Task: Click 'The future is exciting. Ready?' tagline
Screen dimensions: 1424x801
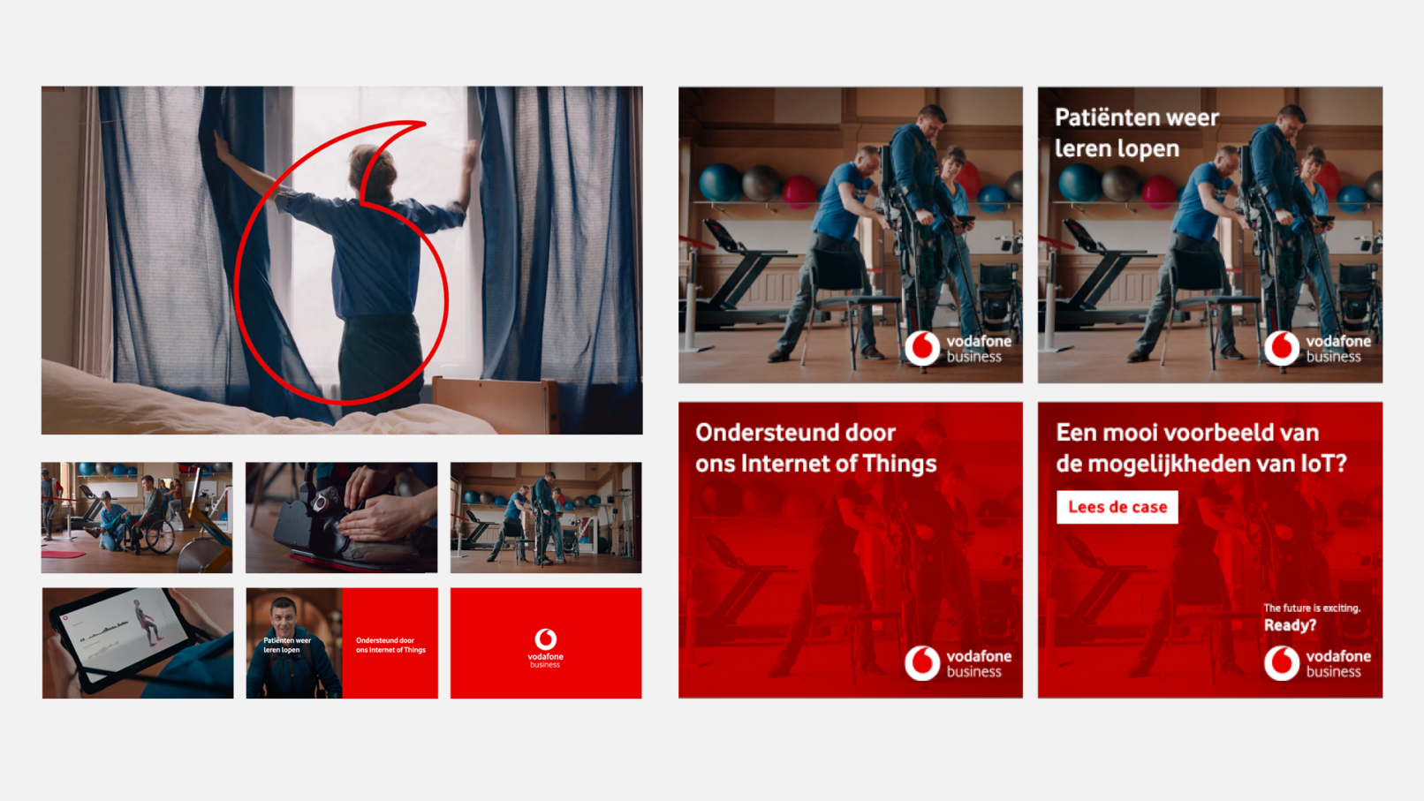Action: (x=1310, y=617)
